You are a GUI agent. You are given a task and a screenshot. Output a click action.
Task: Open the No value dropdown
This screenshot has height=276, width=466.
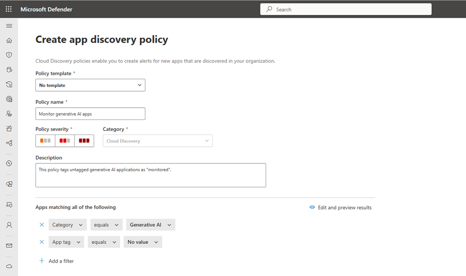[143, 242]
